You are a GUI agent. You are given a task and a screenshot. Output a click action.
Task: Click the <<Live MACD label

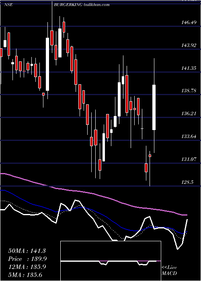169,270
